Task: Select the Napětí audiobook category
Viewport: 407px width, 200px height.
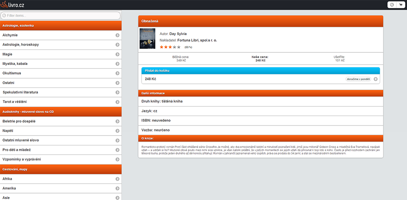Action: (x=61, y=131)
